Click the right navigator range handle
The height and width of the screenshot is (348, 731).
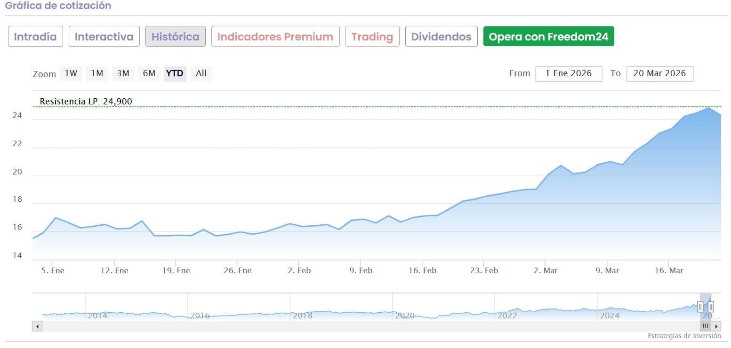pyautogui.click(x=711, y=307)
